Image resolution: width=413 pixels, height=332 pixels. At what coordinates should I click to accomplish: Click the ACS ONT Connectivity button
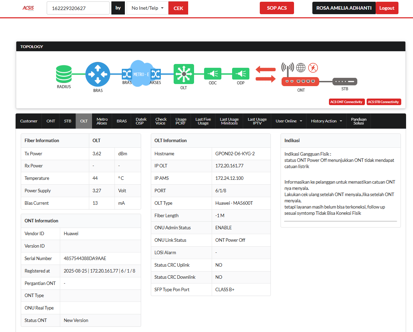pos(346,102)
